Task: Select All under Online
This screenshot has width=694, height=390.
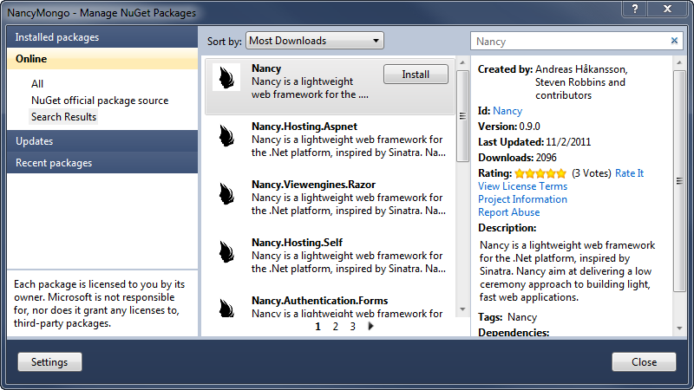Action: 37,84
